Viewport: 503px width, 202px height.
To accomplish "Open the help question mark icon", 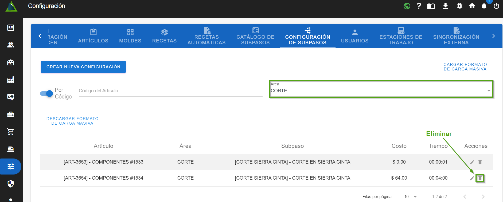I will tap(419, 6).
